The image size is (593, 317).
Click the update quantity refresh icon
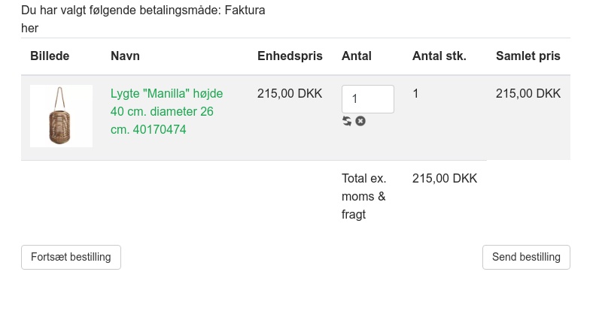click(347, 121)
